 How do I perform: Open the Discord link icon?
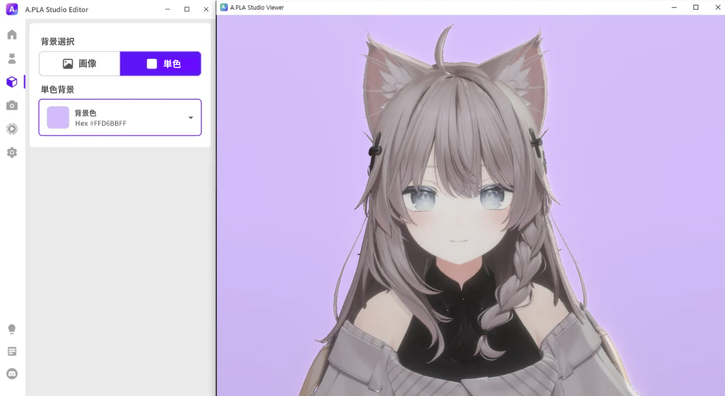(12, 374)
